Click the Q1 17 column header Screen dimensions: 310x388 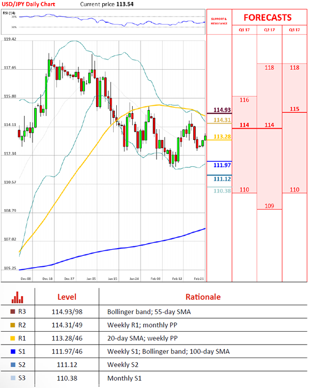[244, 29]
